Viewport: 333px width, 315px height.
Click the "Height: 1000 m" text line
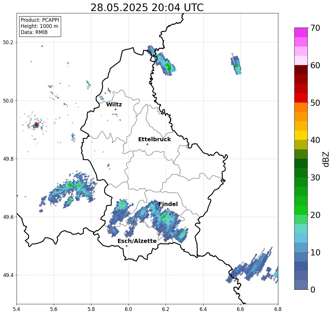coord(39,26)
